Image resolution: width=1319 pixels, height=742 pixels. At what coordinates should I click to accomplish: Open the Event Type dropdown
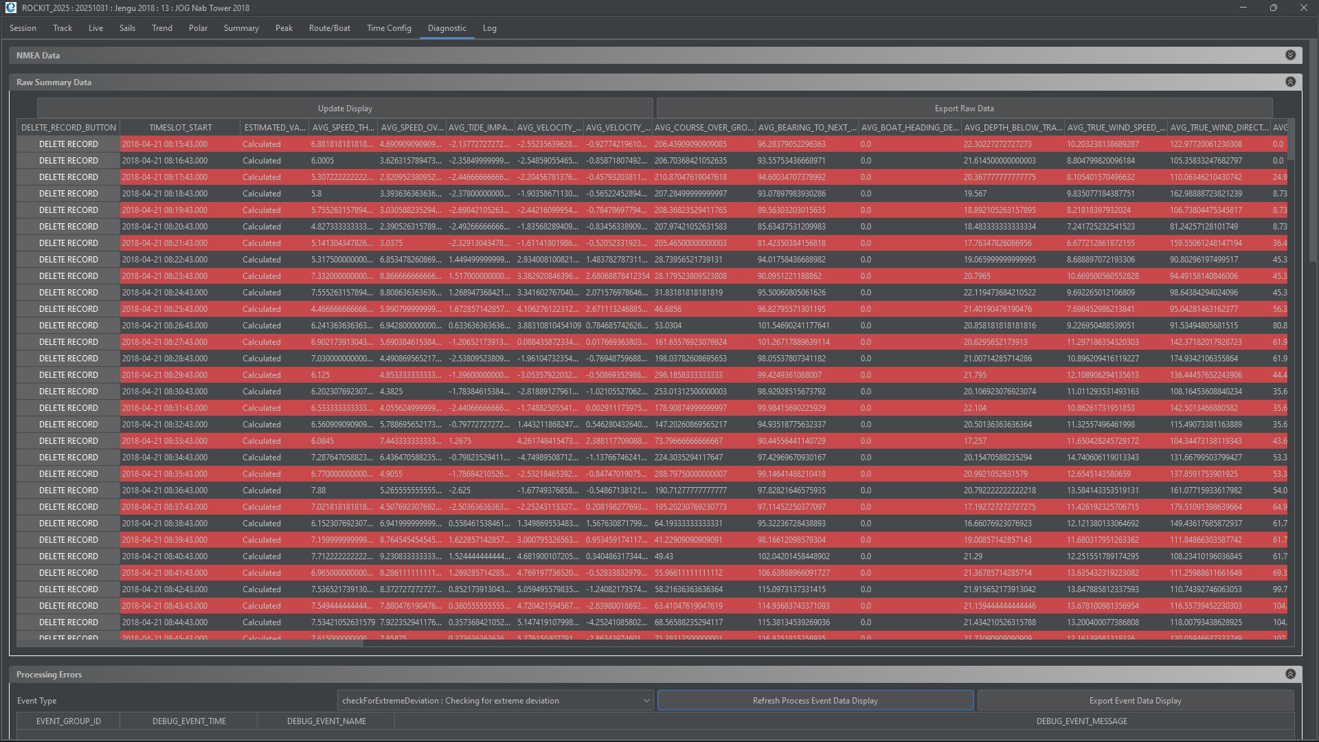pos(495,701)
